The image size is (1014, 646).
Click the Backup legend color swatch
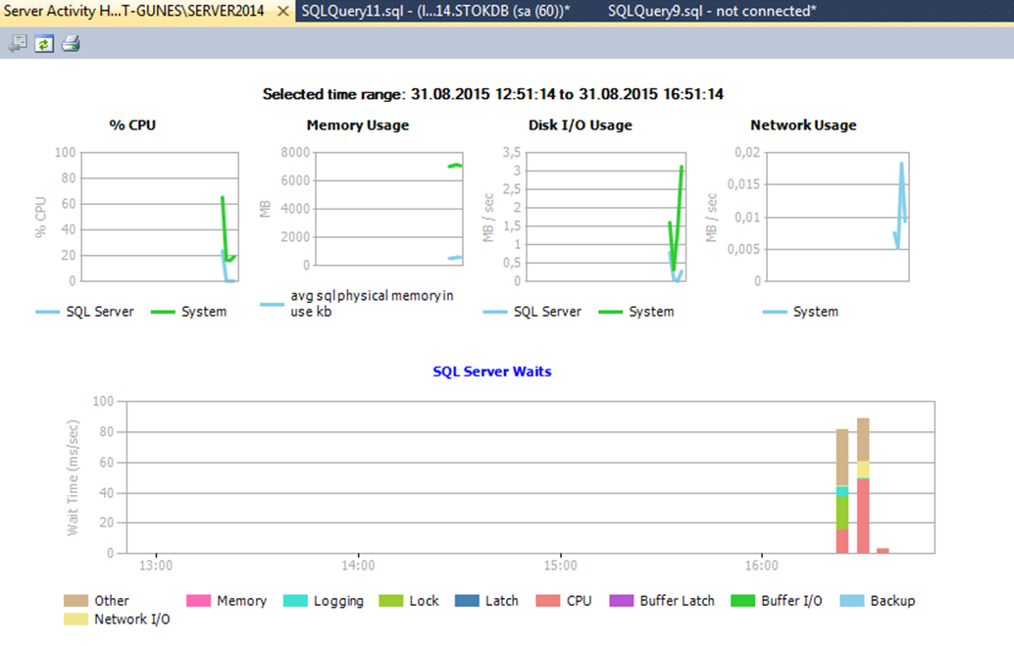pyautogui.click(x=851, y=601)
